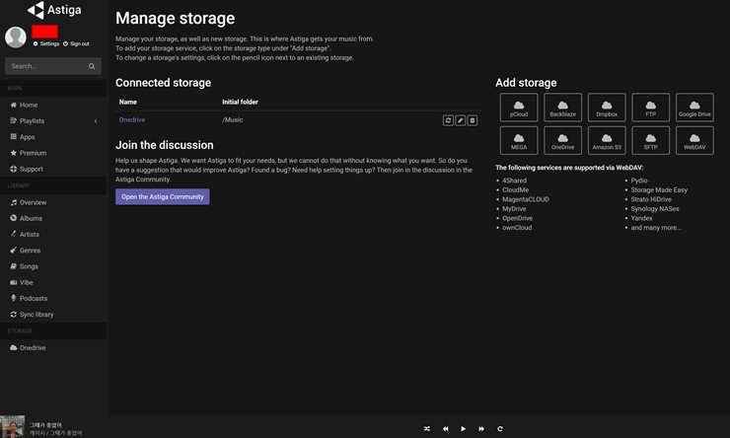
Task: Click Yandex in WebDAV list
Action: tap(641, 218)
